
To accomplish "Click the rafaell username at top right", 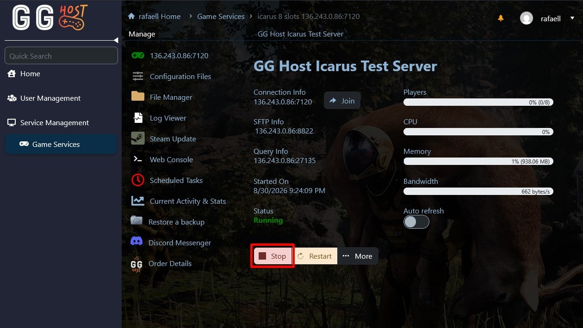I will (x=551, y=18).
